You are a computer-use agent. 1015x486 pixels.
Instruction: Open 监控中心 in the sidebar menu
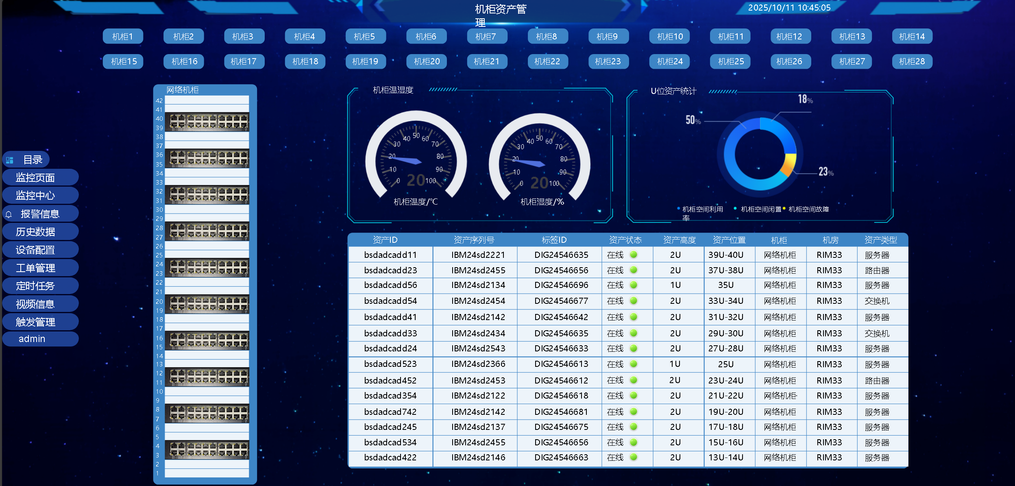pyautogui.click(x=35, y=196)
